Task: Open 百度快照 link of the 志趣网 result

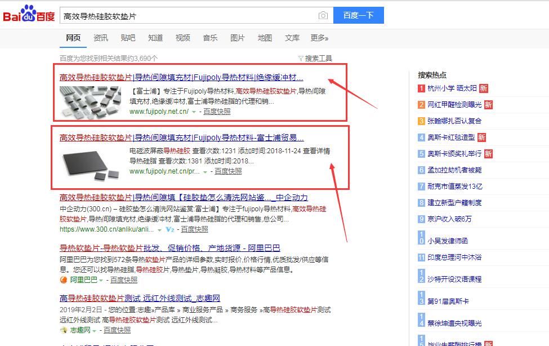Action: (117, 330)
